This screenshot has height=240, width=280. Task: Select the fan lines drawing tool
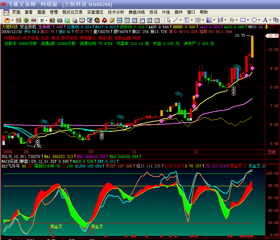(209, 20)
